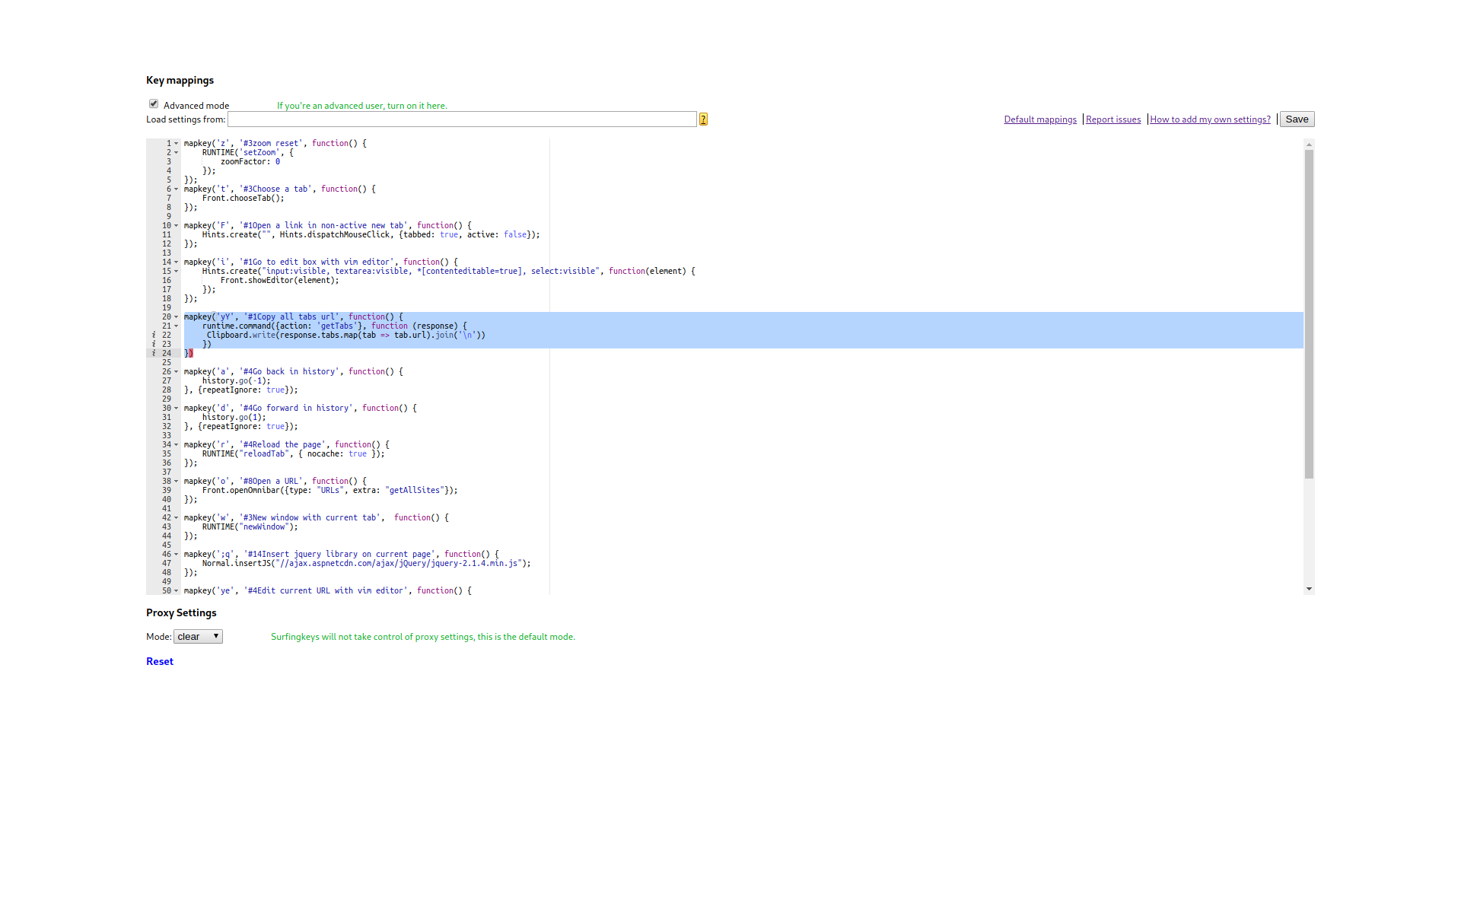Collapse the 'Copy all tabs url' mapping fold
This screenshot has height=913, width=1461.
[177, 317]
